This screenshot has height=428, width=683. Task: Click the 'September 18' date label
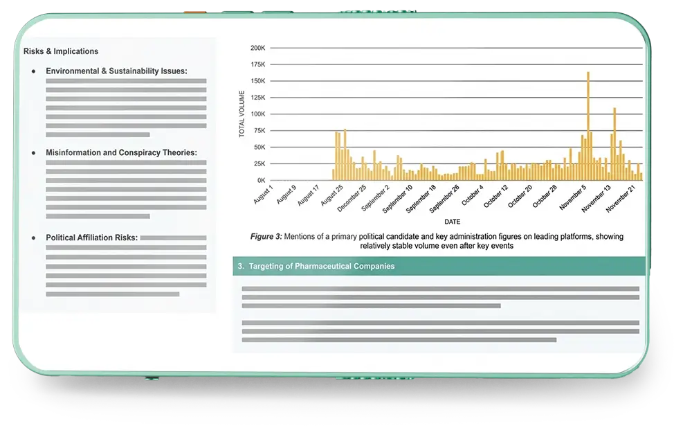coord(421,199)
